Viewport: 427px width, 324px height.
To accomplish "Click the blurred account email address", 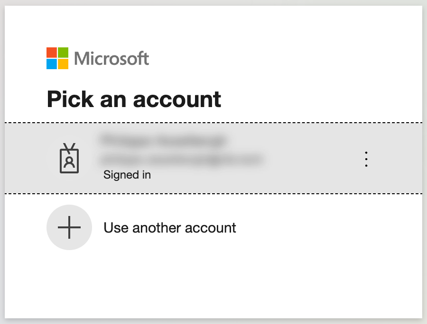I will [182, 159].
